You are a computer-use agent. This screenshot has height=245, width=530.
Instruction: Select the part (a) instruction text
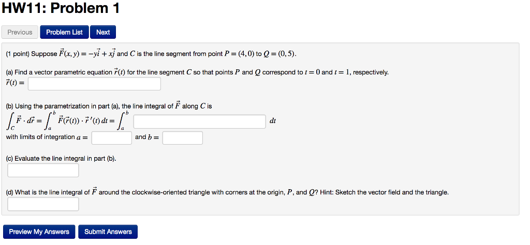click(197, 72)
